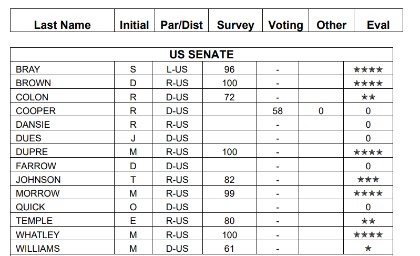Click the Voting column header
This screenshot has height=256, width=420.
tap(285, 25)
